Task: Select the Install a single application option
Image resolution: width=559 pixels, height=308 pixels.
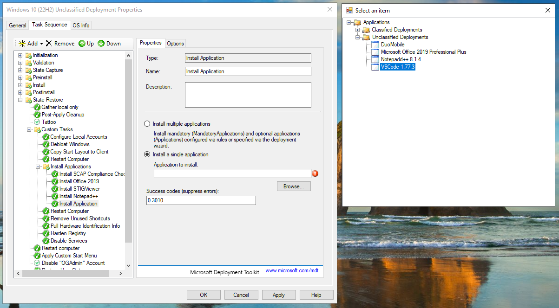Action: coord(147,154)
